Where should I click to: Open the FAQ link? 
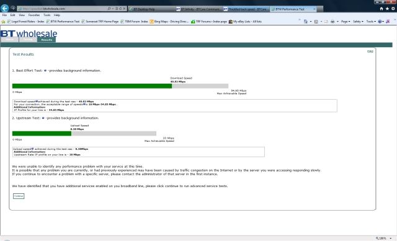(x=370, y=51)
